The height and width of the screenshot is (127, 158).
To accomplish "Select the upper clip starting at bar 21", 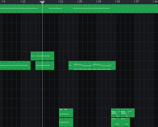I will 66,113.
